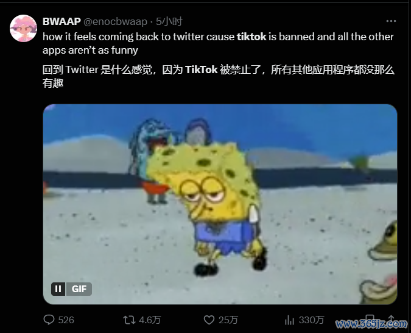Click the share upload arrow icon
Viewport: 411px width, 333px height.
[391, 319]
